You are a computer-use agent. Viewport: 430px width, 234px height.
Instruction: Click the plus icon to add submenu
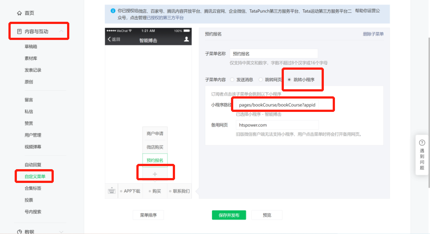[155, 174]
